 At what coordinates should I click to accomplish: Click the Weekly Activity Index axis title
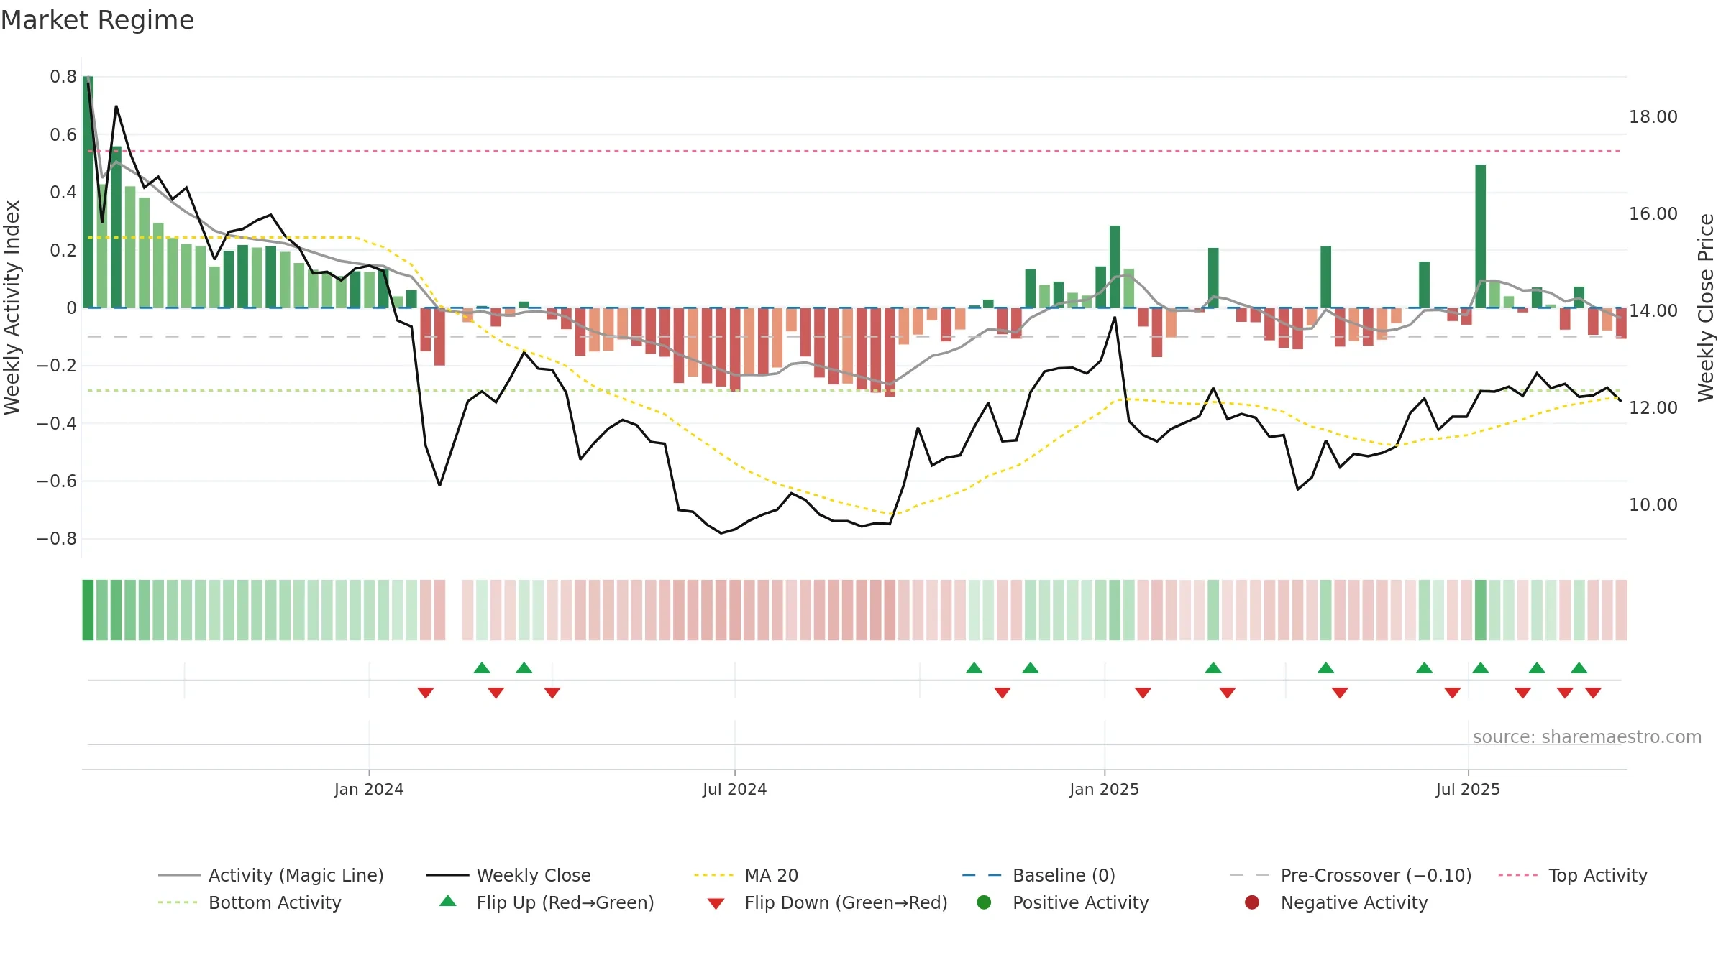(12, 308)
